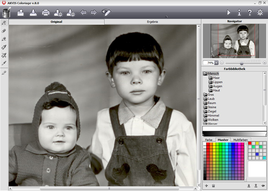Select the Eyedropper tool
The width and height of the screenshot is (268, 191).
4,63
